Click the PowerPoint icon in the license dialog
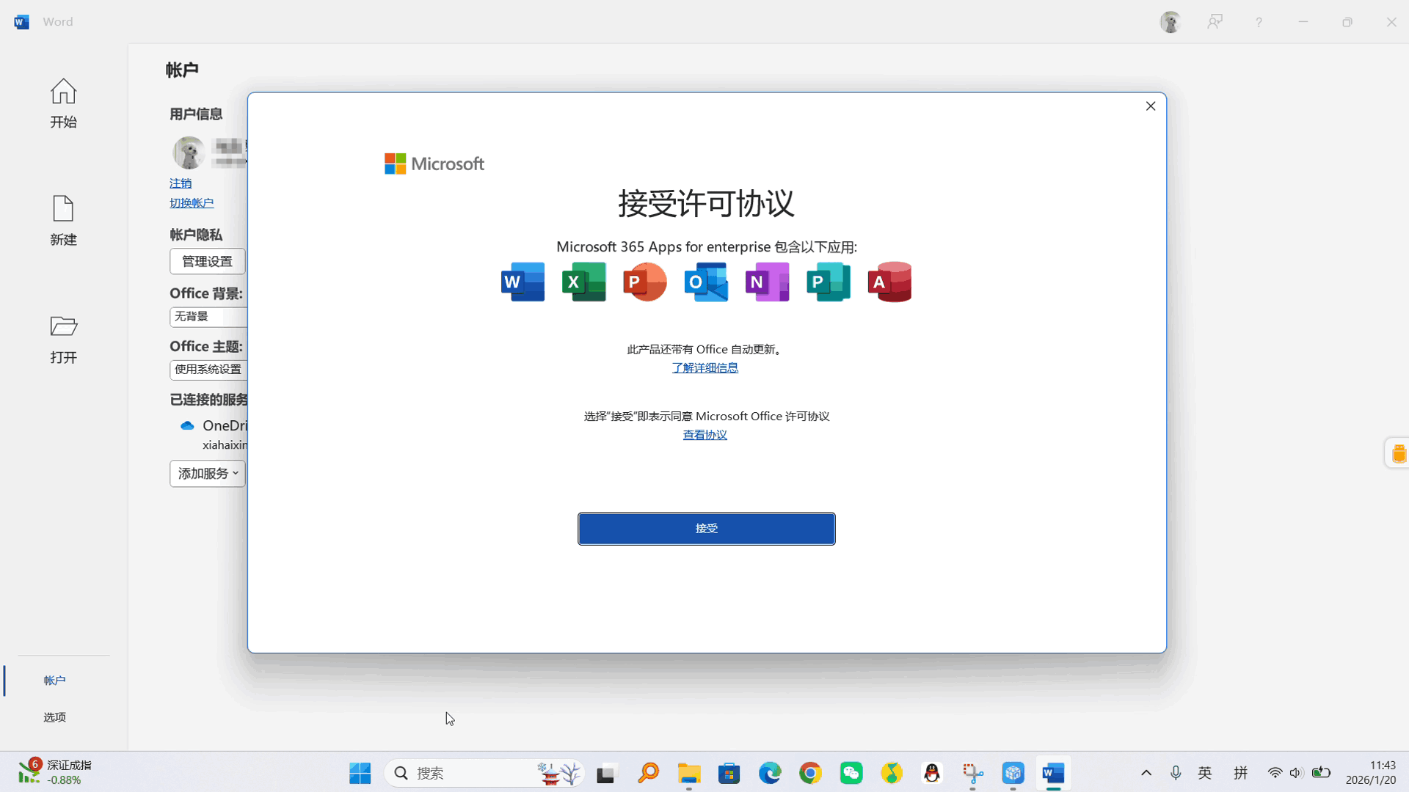The image size is (1409, 792). point(645,282)
